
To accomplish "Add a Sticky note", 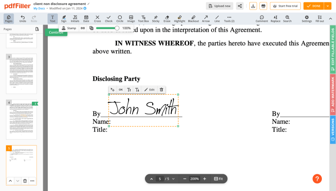I will click(156, 19).
